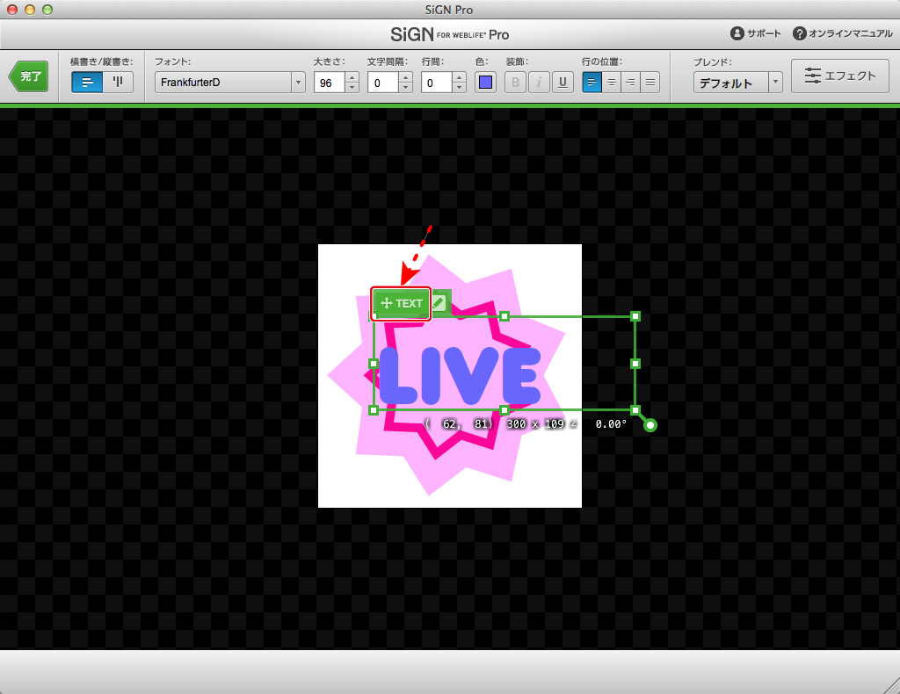Image resolution: width=900 pixels, height=694 pixels.
Task: Click right-middle resize handle of text box
Action: tap(635, 364)
